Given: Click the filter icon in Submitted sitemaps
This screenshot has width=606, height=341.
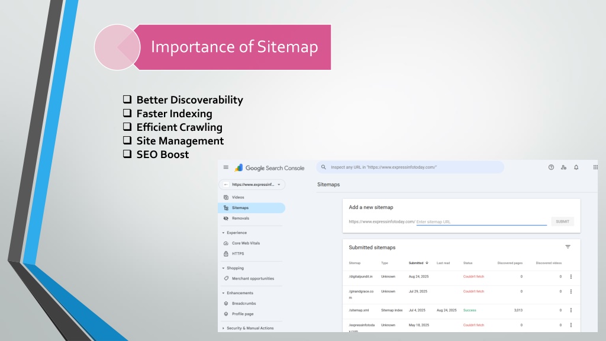Looking at the screenshot, I should (x=568, y=247).
